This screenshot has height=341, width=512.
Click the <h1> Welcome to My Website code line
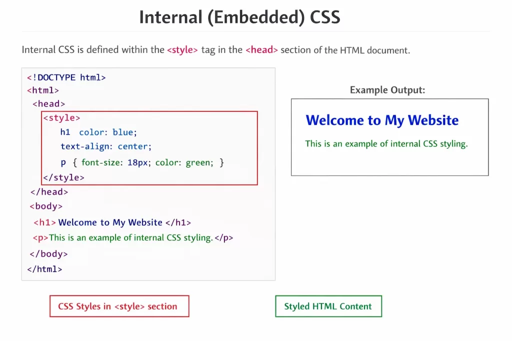112,223
